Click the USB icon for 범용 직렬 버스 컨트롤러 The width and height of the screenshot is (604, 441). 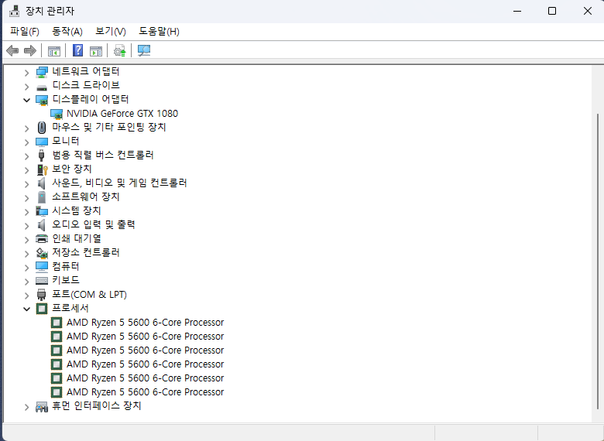[x=42, y=155]
